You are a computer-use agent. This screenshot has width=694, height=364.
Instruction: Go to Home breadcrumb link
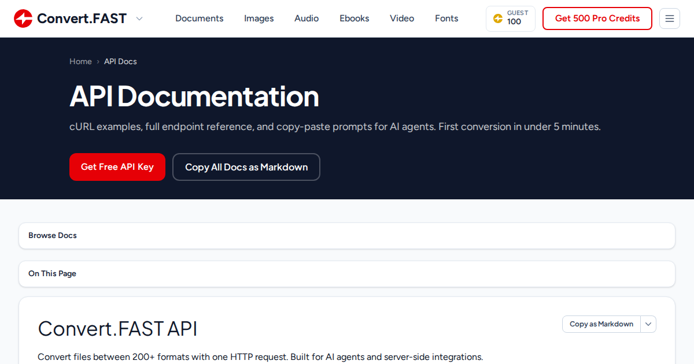pyautogui.click(x=80, y=61)
